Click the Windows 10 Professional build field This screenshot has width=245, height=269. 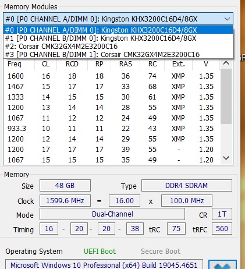click(x=104, y=264)
